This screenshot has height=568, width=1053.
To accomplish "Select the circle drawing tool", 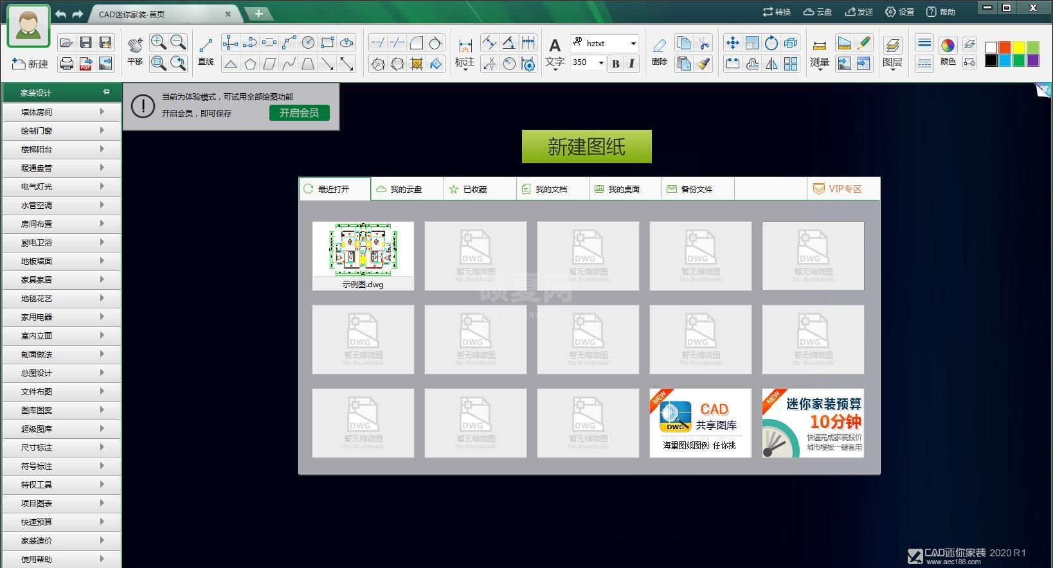I will tap(308, 42).
